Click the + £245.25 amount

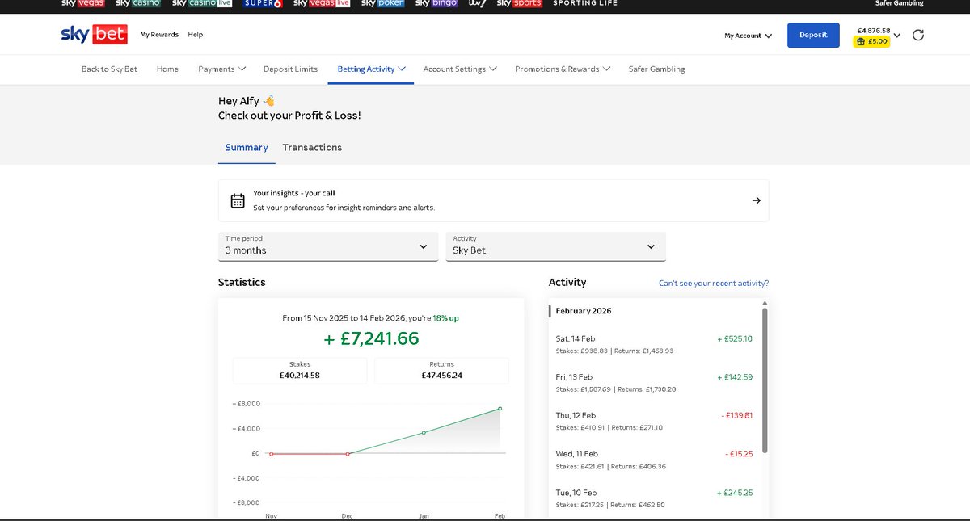click(x=735, y=493)
